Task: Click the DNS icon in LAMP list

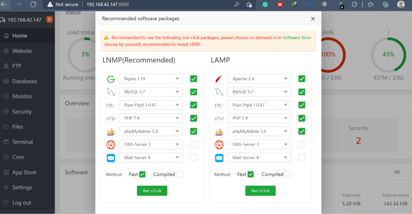Action: (x=219, y=145)
